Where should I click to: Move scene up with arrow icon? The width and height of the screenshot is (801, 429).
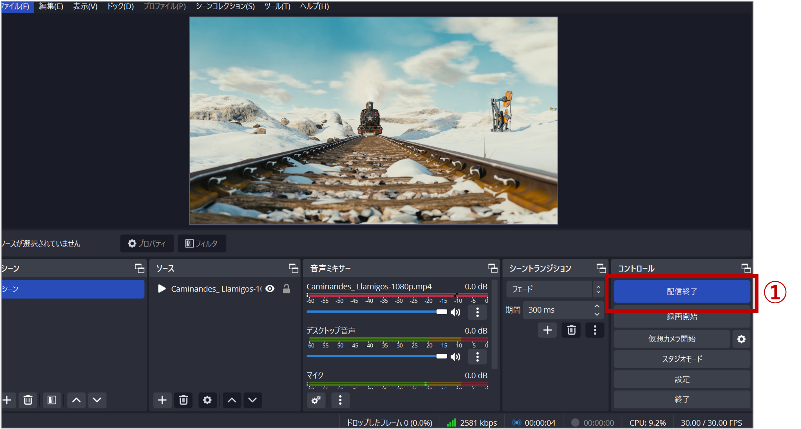[76, 400]
